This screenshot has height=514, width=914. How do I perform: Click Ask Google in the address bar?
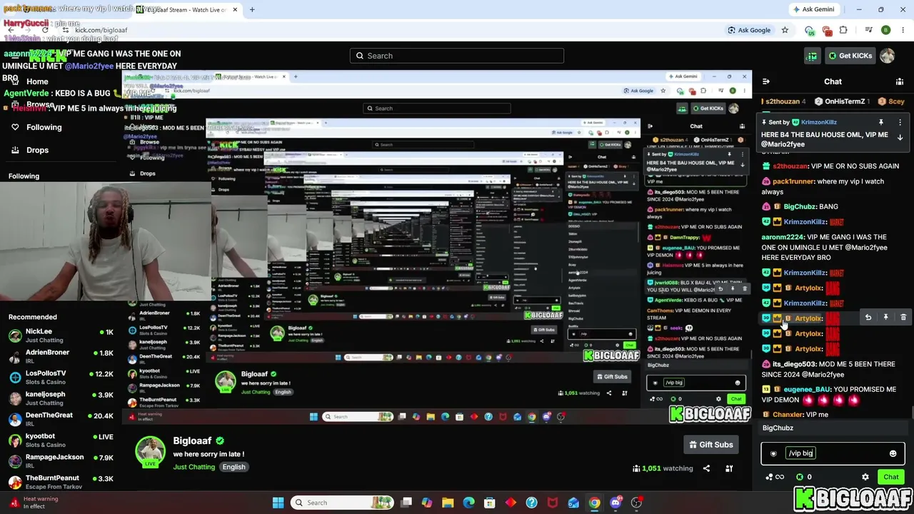point(748,30)
